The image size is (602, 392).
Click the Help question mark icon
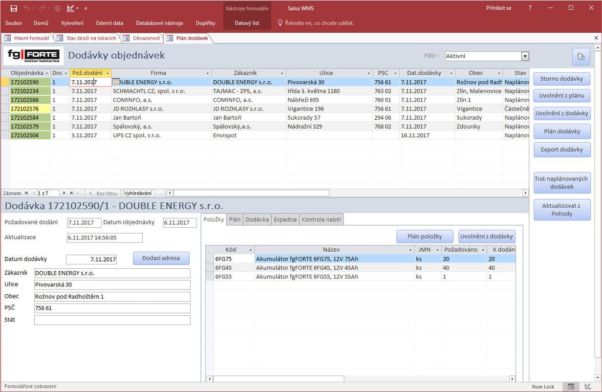click(x=530, y=8)
